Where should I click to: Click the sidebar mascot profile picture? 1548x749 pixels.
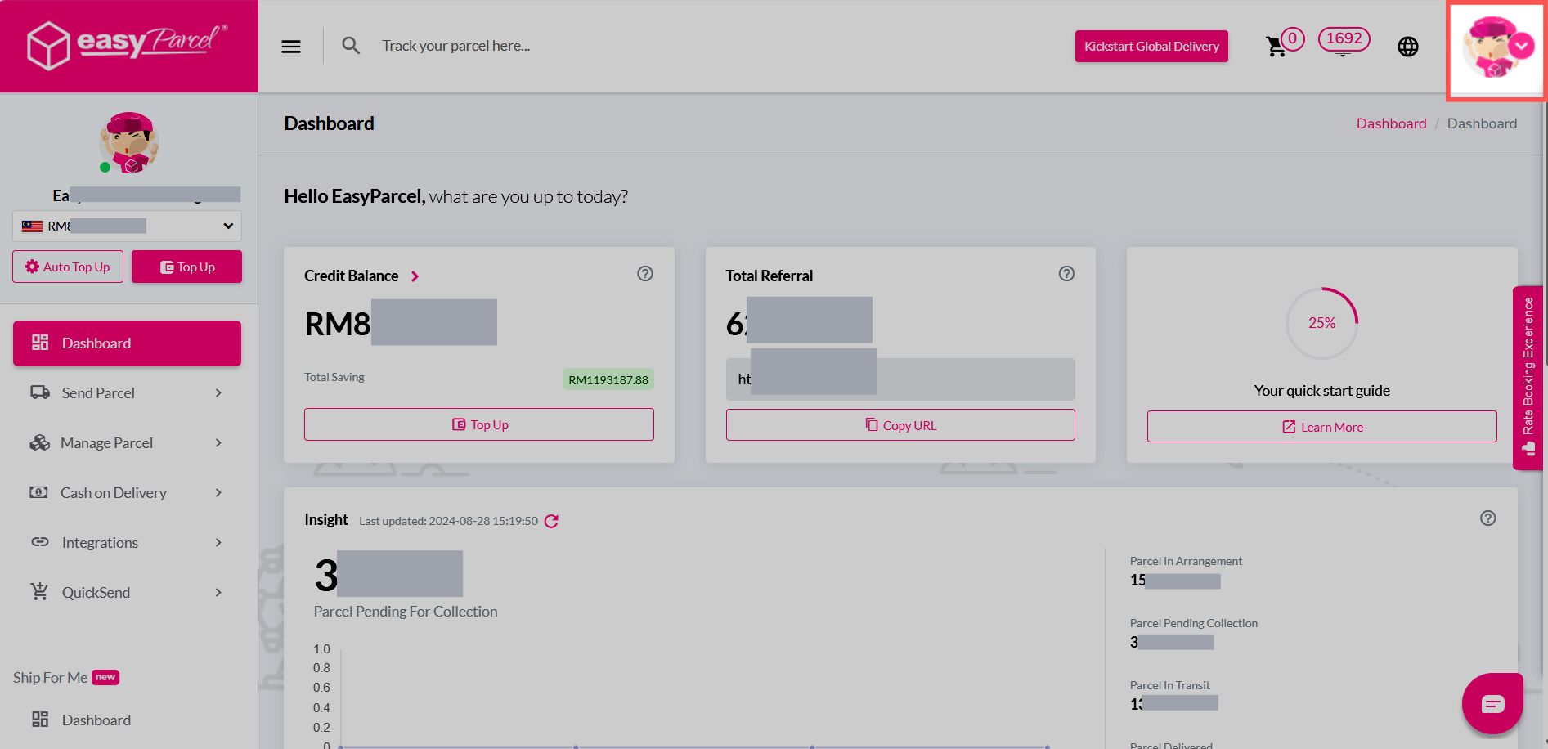tap(129, 142)
